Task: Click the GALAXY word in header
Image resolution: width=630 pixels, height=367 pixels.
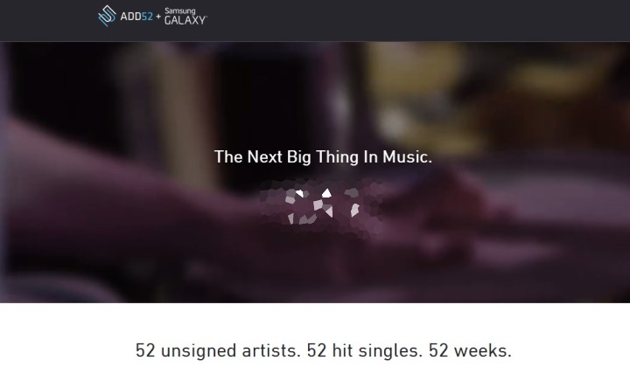Action: pyautogui.click(x=185, y=20)
